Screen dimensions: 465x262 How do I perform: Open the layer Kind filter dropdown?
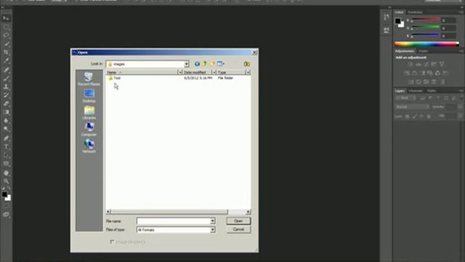pos(405,98)
